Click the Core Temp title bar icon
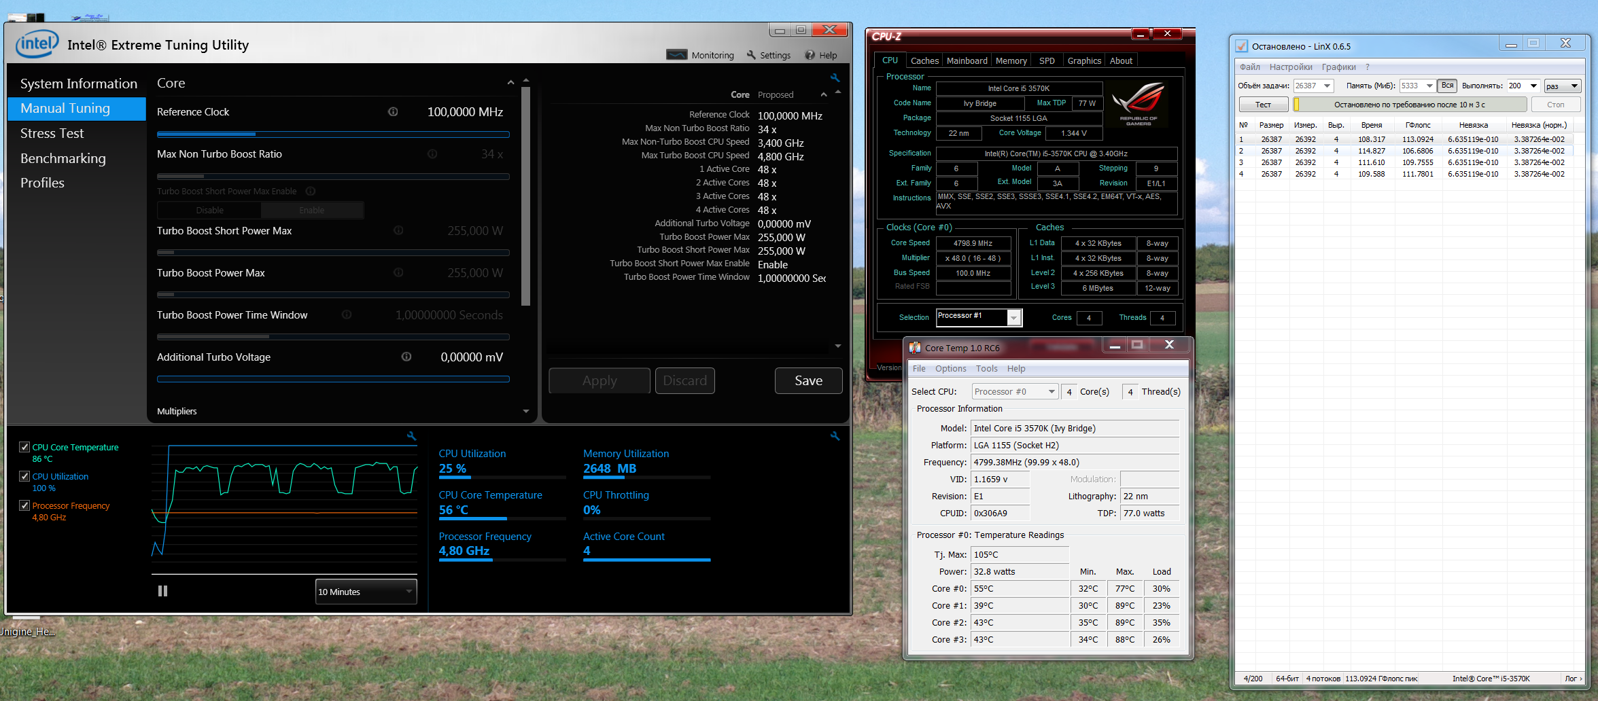 tap(916, 348)
